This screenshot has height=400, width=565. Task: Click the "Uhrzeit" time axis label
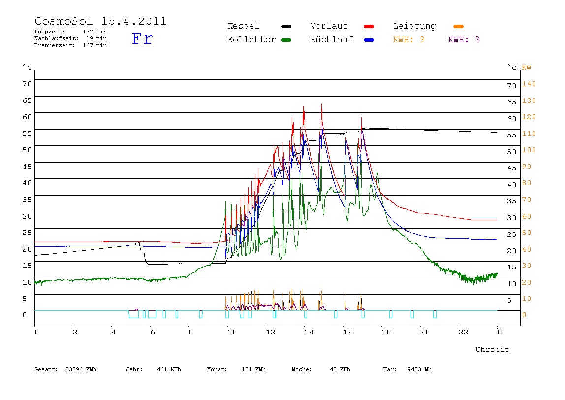pyautogui.click(x=492, y=349)
